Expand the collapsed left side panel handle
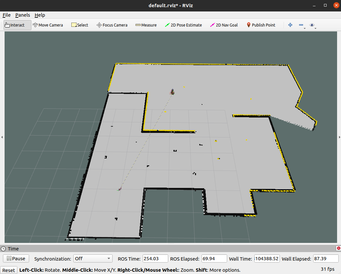The height and width of the screenshot is (274, 341). coord(2,137)
